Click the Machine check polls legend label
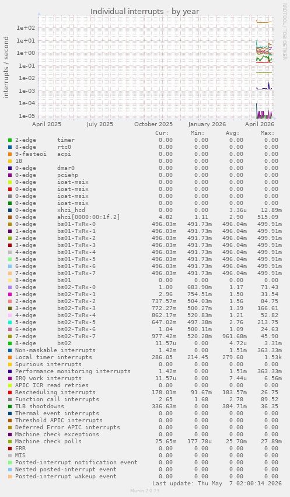 [x=48, y=441]
